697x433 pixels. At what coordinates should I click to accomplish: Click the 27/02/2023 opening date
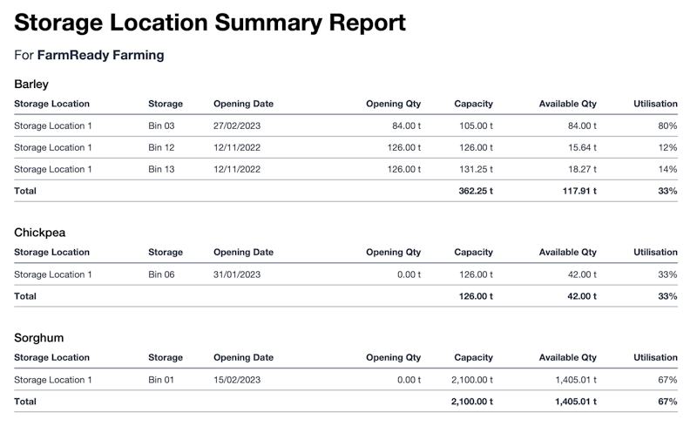pos(237,125)
